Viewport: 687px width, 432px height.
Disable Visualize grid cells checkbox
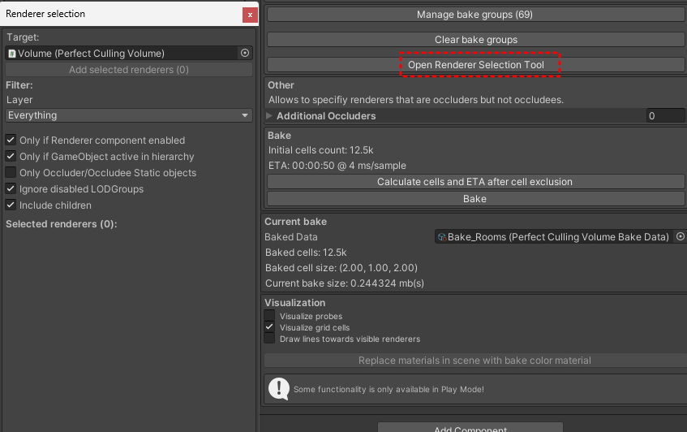pyautogui.click(x=269, y=327)
